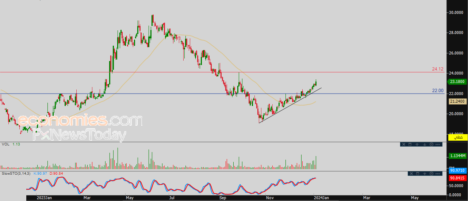Viewport: 468px width, 201px height.
Task: Open more options in SlowSTO panel
Action: coord(438,174)
